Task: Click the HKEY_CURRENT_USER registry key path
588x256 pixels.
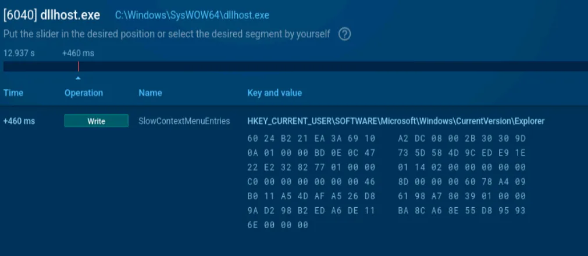Action: (x=396, y=121)
